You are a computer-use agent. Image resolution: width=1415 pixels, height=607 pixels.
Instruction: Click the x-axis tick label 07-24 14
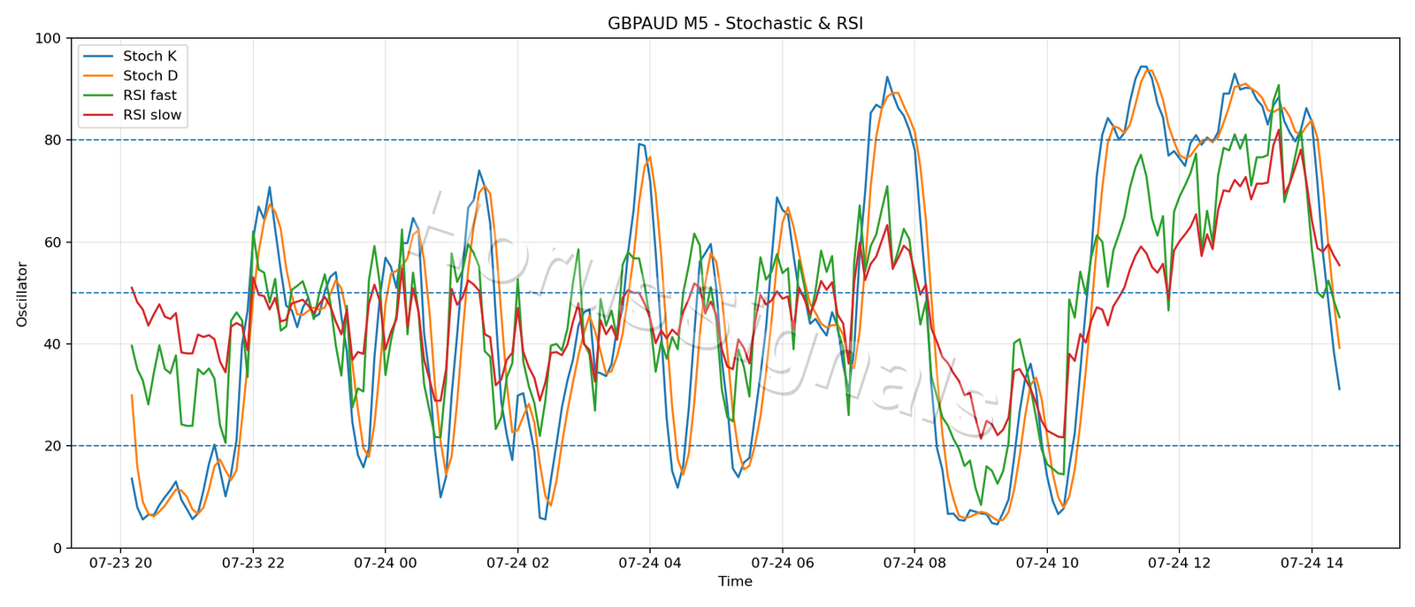pyautogui.click(x=1311, y=563)
